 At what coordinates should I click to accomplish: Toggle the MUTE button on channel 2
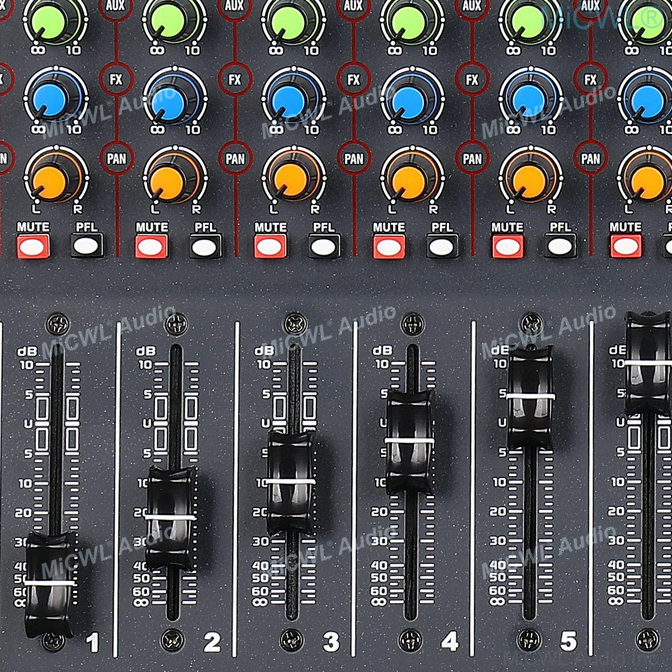pyautogui.click(x=152, y=246)
